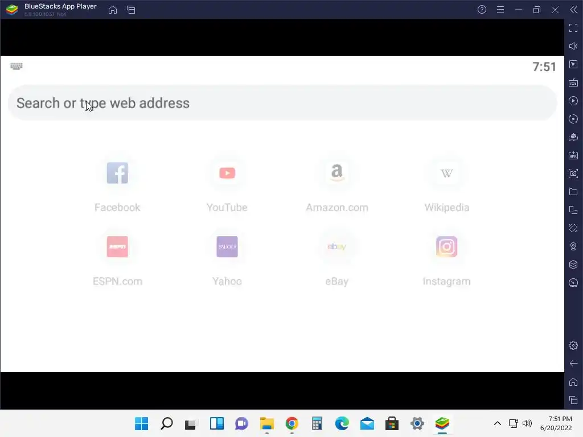Open game controls keyboard icon in the sidebar

click(573, 83)
